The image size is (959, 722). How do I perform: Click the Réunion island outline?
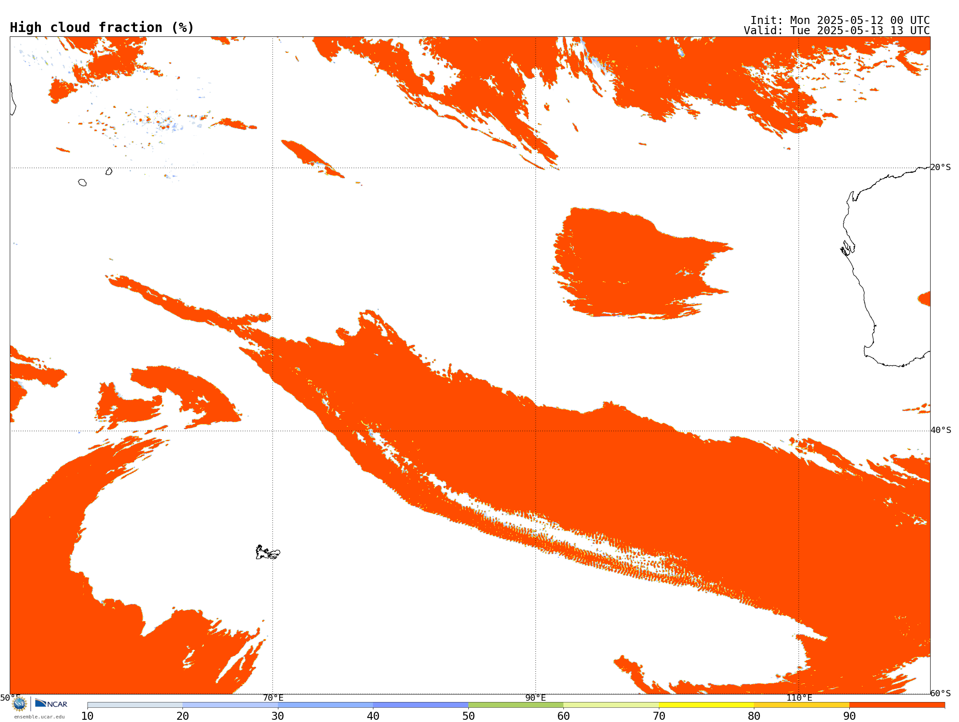click(83, 182)
